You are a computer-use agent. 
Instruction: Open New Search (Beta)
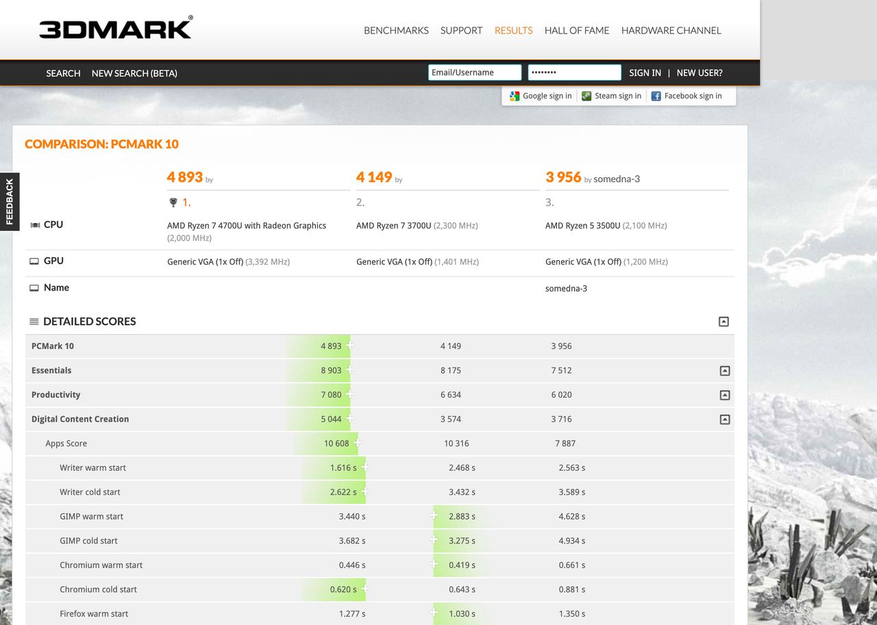point(134,73)
